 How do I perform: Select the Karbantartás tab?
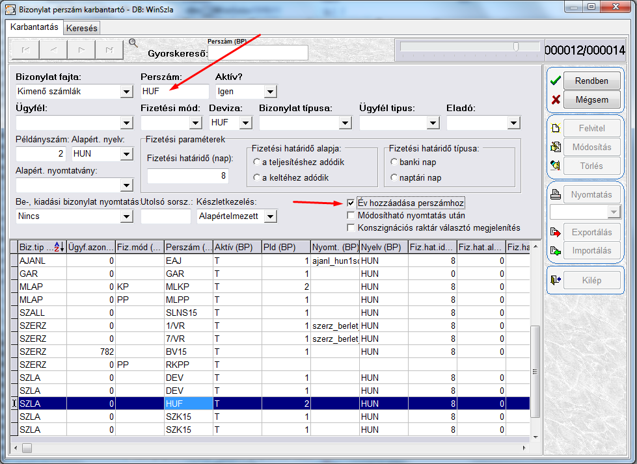[35, 27]
